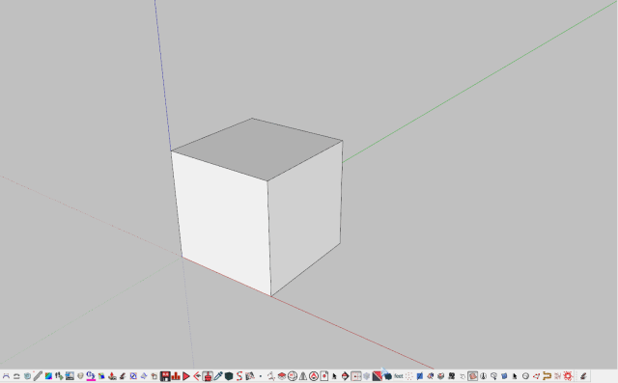Click the red play triangle icon
Screen dimensions: 618x383
coord(186,376)
